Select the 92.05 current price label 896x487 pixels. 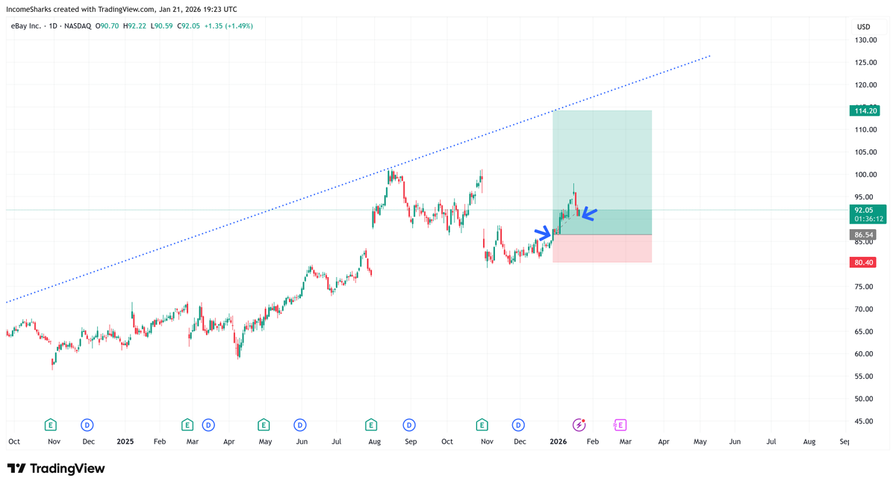(868, 214)
